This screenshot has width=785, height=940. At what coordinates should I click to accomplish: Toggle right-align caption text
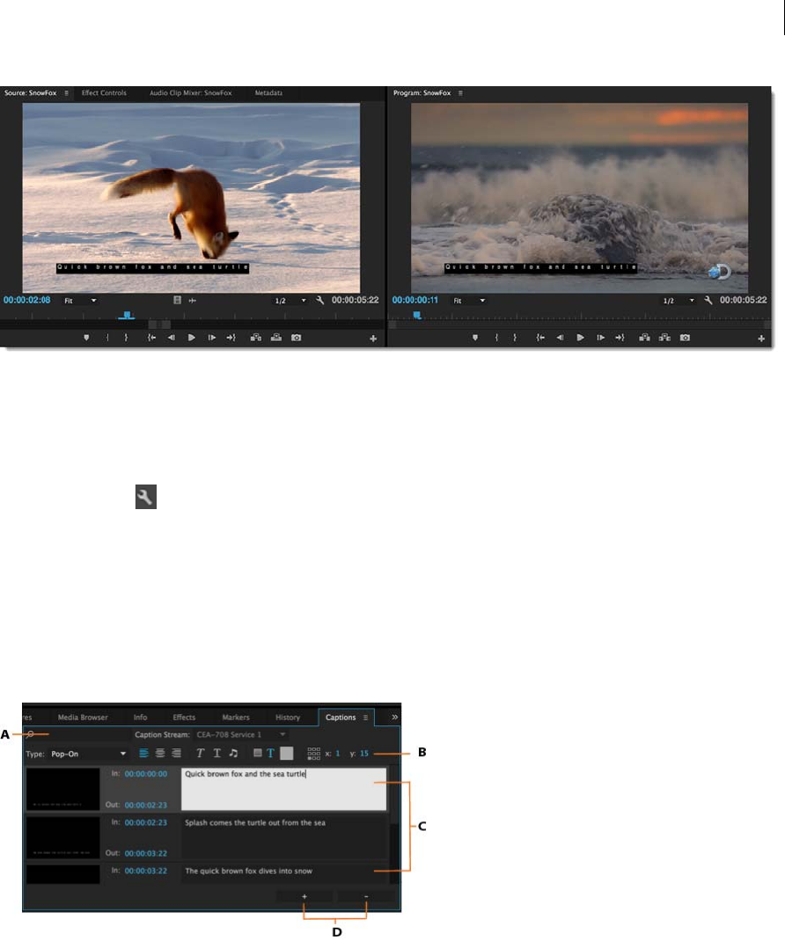(176, 753)
